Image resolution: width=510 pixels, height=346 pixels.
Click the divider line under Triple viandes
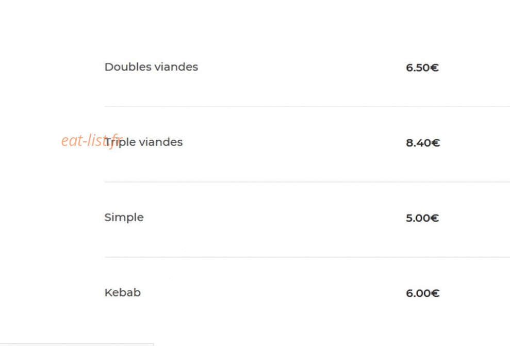[x=307, y=182]
